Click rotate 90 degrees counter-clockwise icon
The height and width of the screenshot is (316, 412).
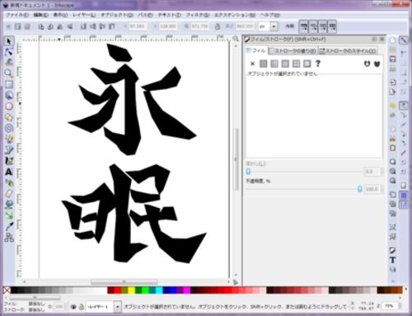[41, 26]
